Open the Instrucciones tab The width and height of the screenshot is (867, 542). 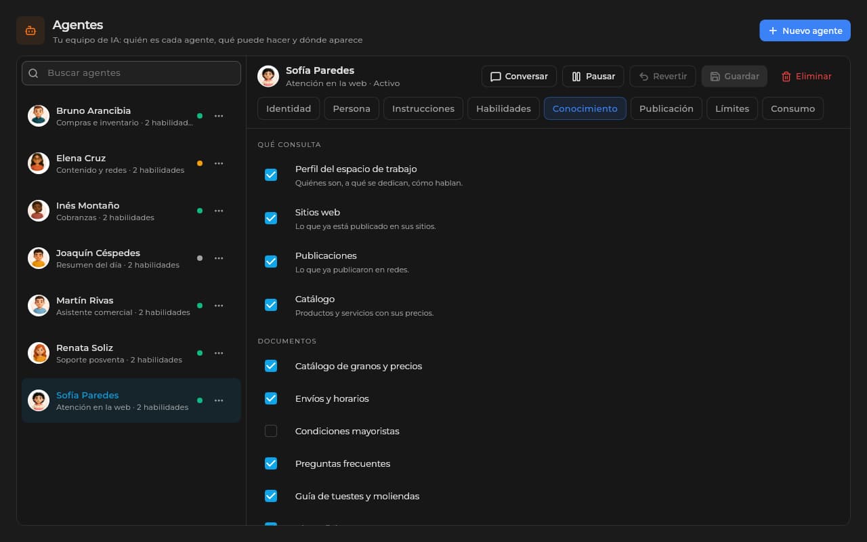point(423,108)
